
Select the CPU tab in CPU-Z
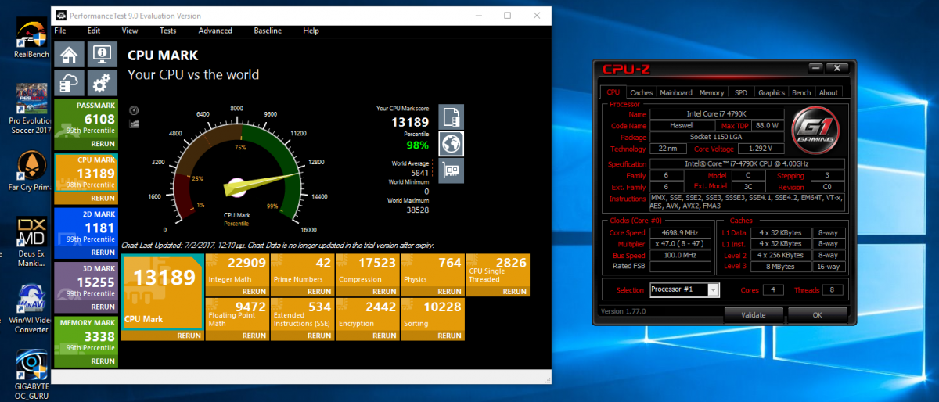click(613, 92)
